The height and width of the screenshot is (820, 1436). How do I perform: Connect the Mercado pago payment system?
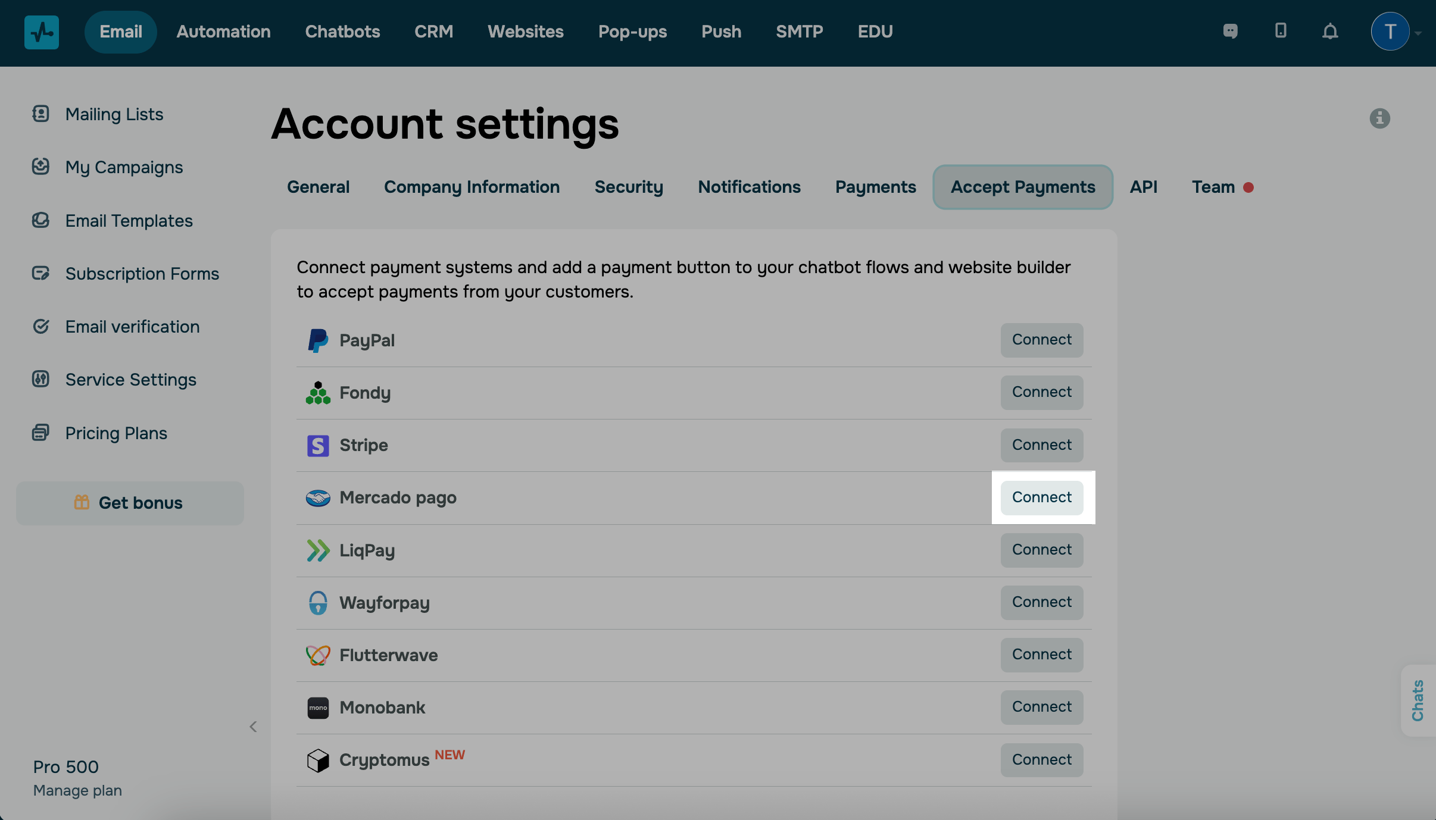(x=1041, y=497)
